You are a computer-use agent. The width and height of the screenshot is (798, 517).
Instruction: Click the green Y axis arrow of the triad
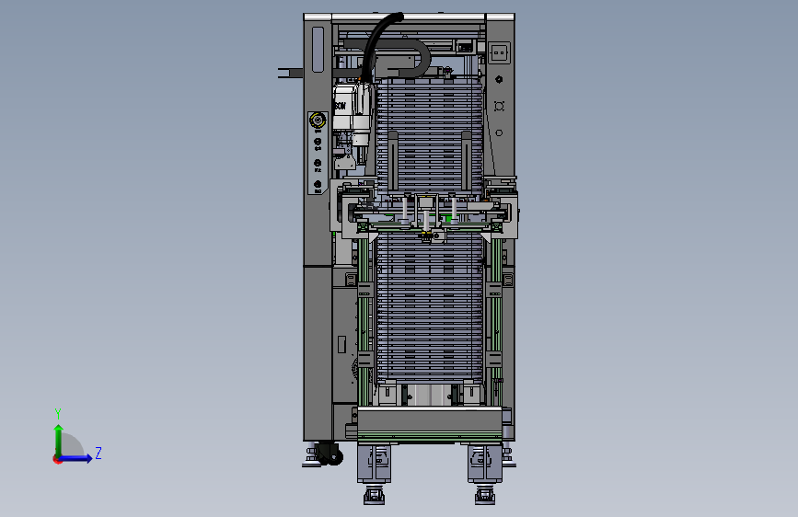(59, 440)
